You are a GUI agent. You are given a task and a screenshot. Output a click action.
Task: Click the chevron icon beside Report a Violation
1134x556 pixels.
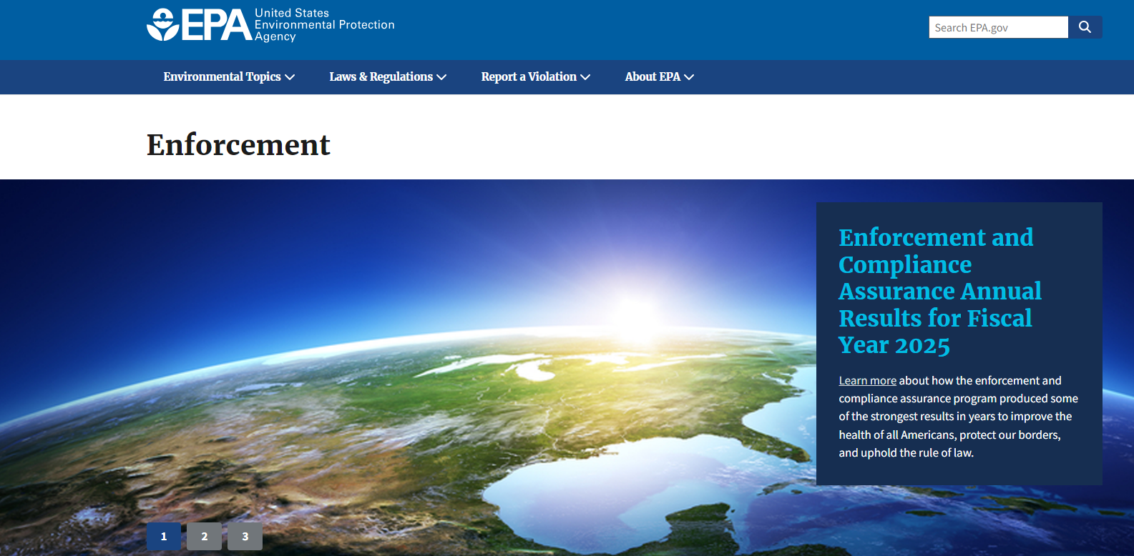[x=585, y=77]
